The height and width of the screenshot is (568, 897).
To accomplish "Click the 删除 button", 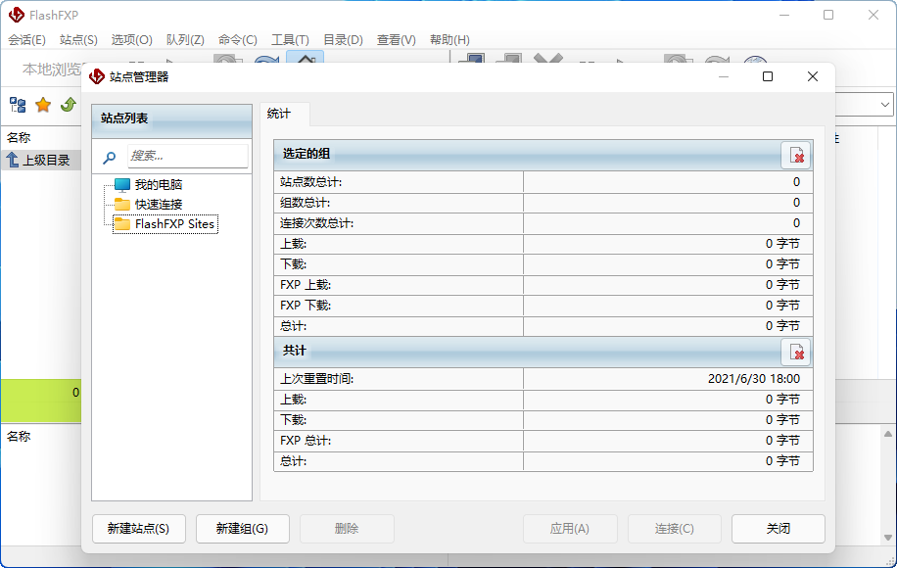I will pyautogui.click(x=347, y=529).
